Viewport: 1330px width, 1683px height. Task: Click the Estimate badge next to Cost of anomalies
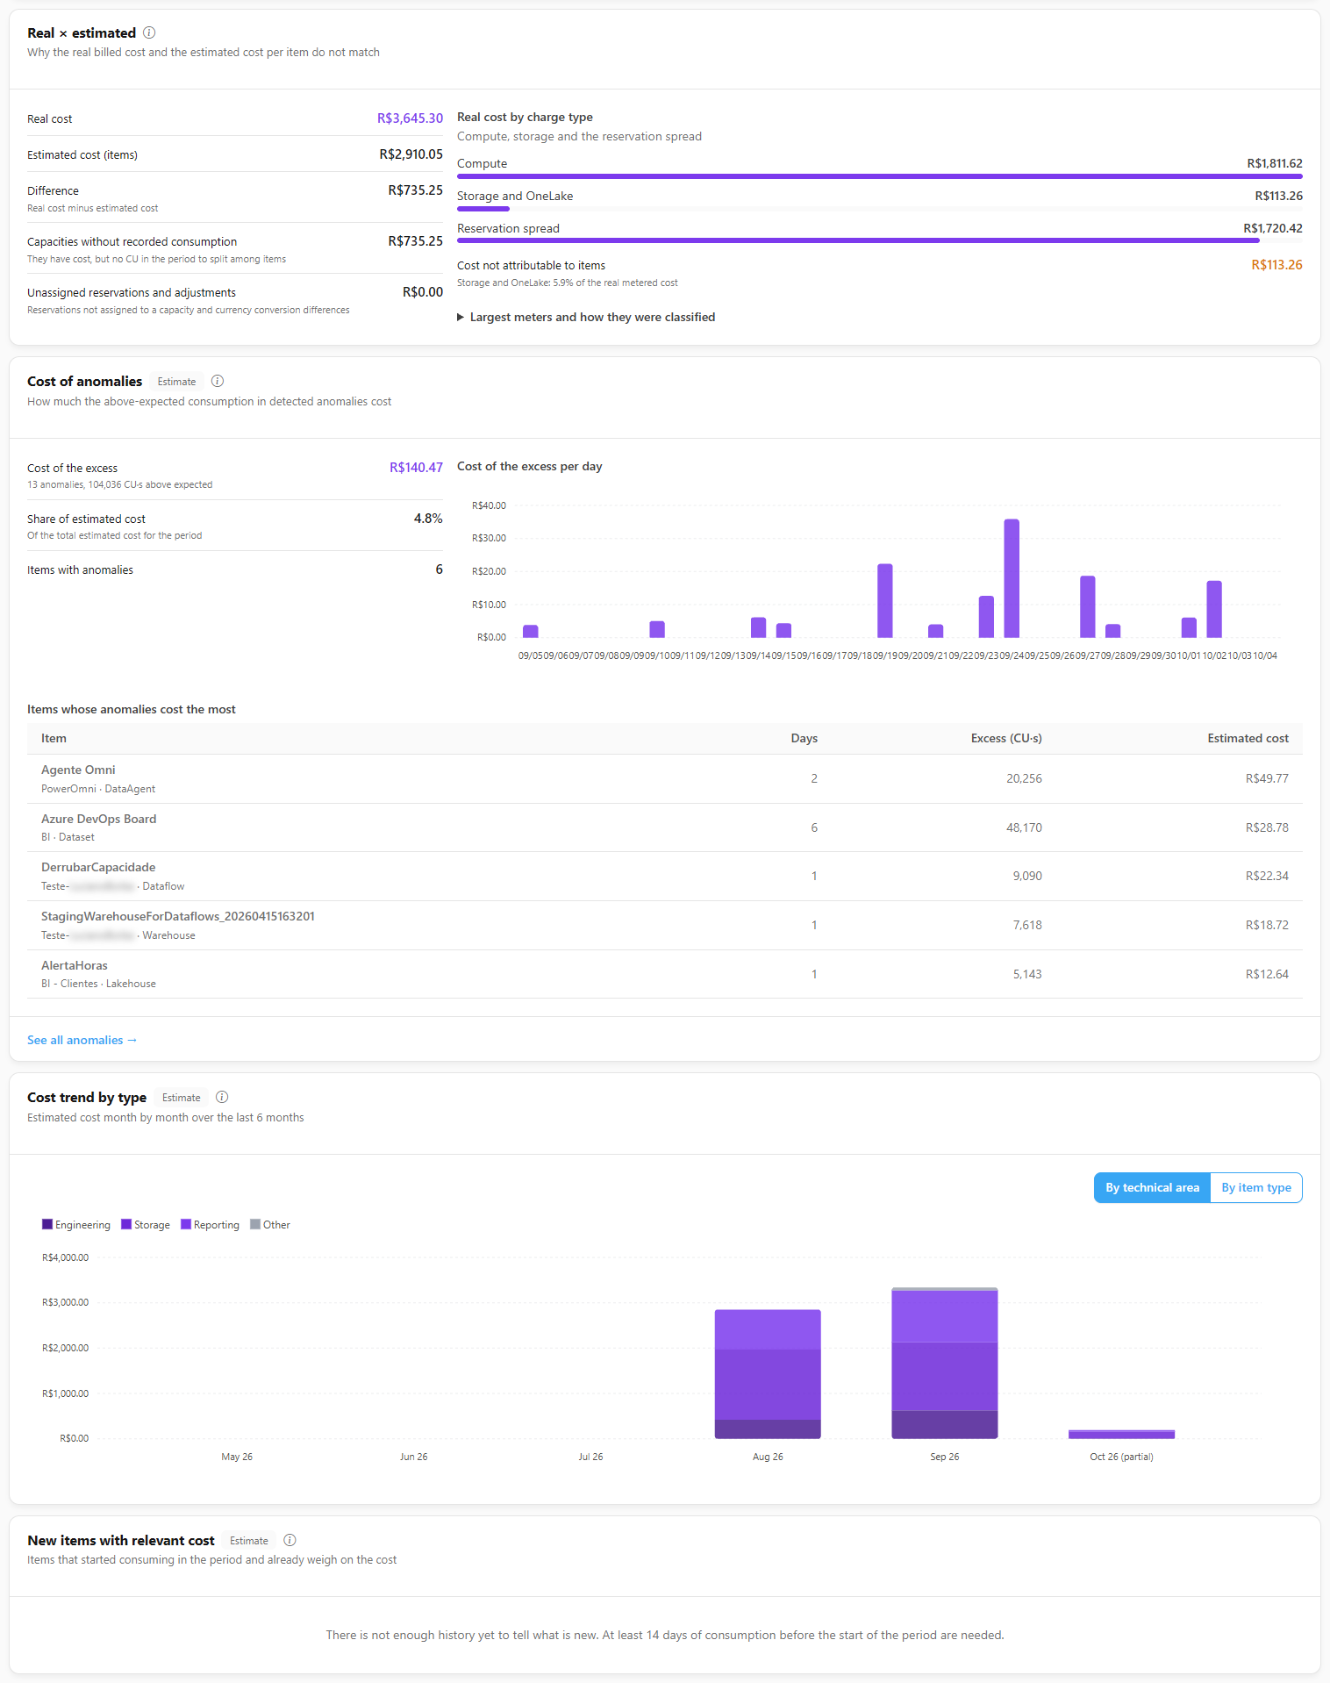pyautogui.click(x=176, y=382)
